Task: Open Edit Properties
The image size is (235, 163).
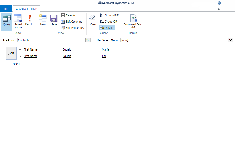Action: 72,28
